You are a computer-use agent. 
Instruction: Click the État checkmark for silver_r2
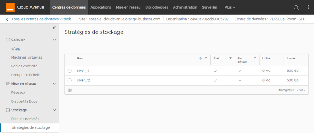coord(216,80)
